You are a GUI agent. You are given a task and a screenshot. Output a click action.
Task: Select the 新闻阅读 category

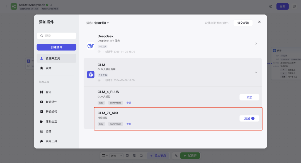(x=56, y=112)
